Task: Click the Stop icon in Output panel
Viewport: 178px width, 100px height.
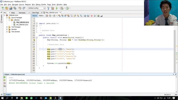Action: coord(5,83)
